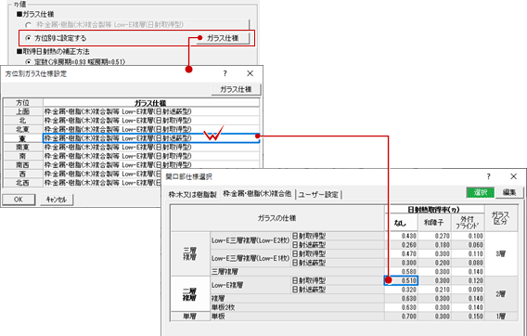
Task: Click the help icon in 開口部仕様選択
Action: click(488, 176)
